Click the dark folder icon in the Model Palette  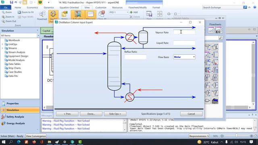pos(215,100)
